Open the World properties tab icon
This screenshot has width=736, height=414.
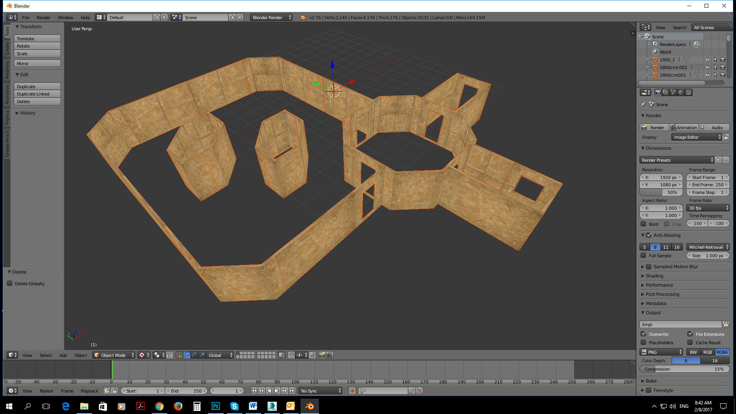pos(681,92)
